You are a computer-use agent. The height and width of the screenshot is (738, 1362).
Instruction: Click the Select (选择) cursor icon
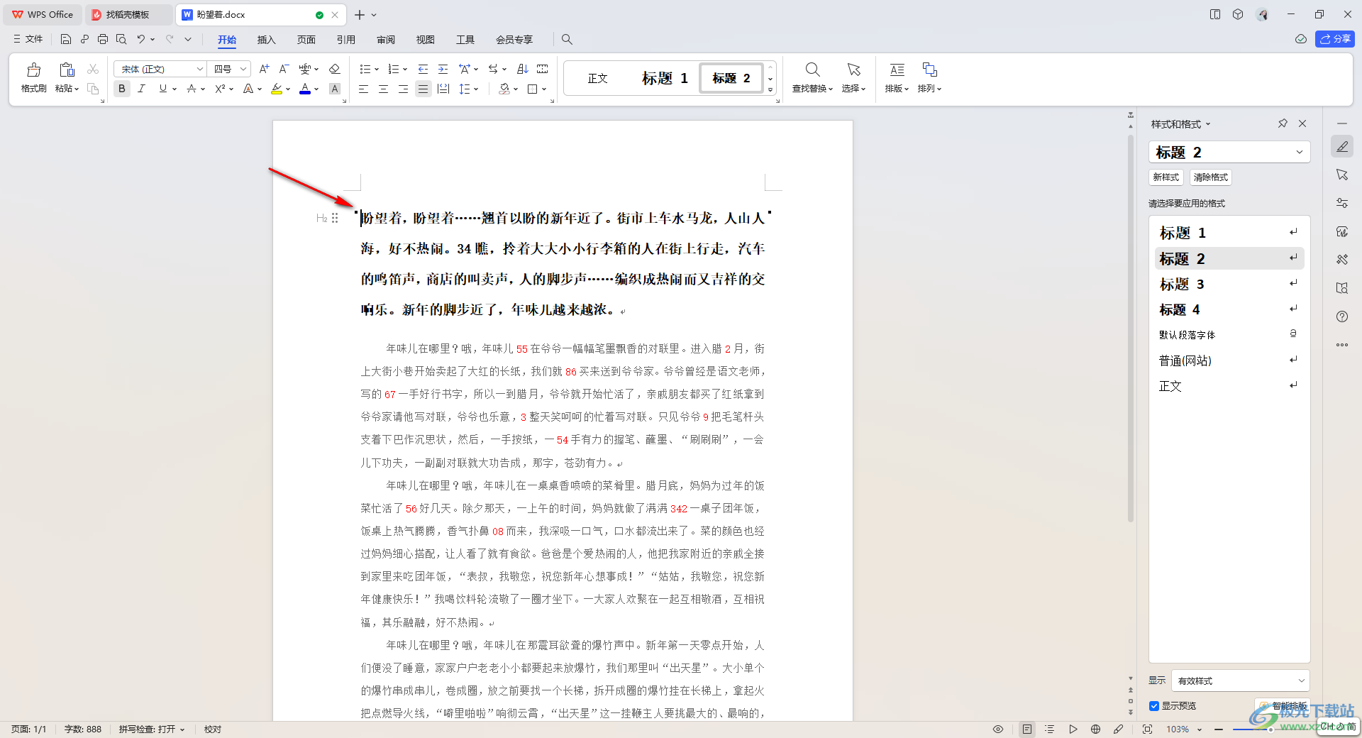(854, 70)
